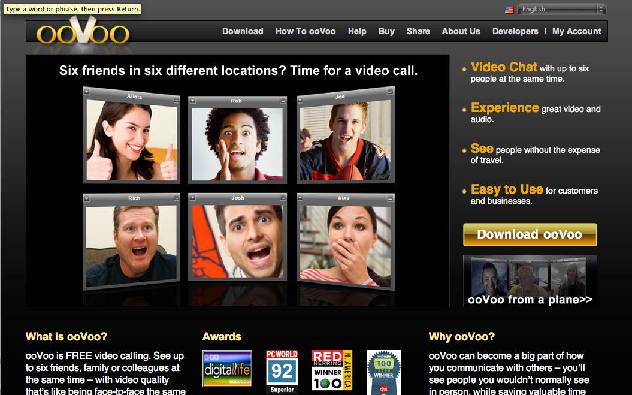The height and width of the screenshot is (395, 632).
Task: Click the Awards heading
Action: coord(222,336)
